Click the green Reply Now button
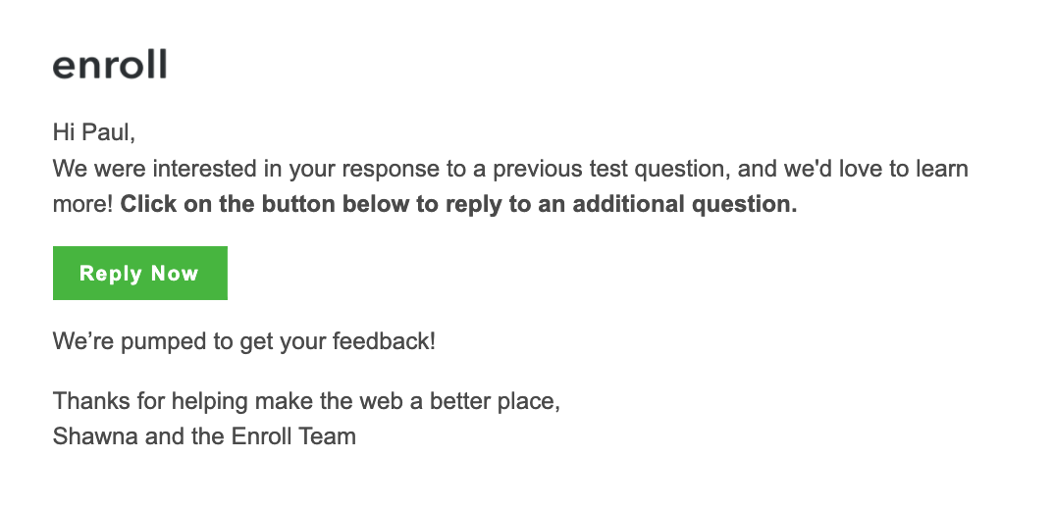The image size is (1053, 510). tap(139, 273)
